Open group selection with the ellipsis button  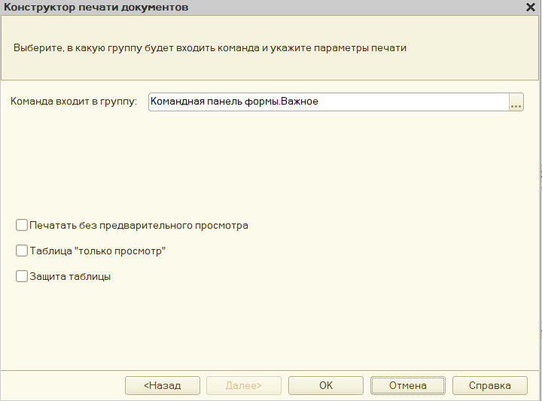pyautogui.click(x=516, y=102)
